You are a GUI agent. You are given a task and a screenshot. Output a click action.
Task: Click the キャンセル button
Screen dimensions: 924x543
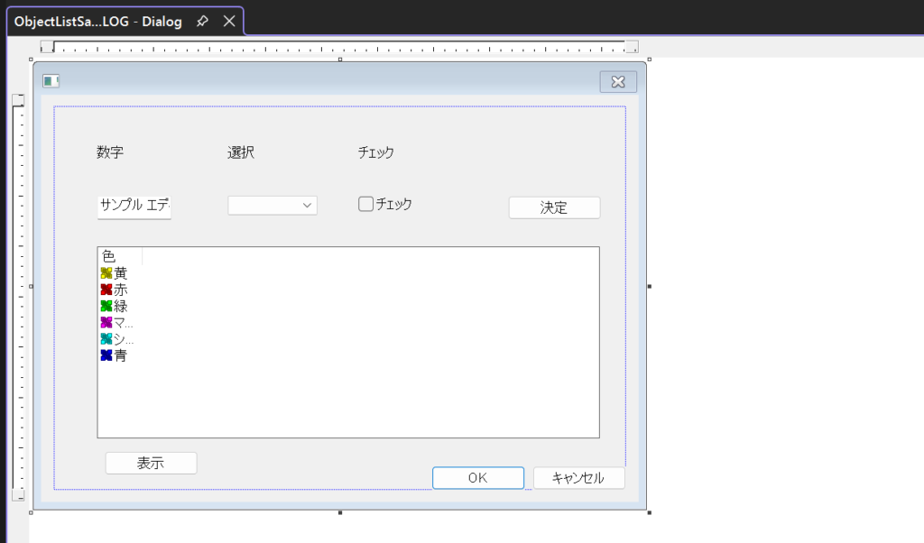coord(578,478)
